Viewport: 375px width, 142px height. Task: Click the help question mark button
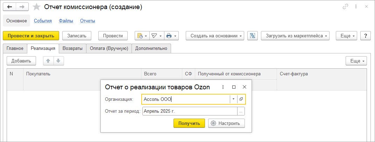[x=366, y=36]
